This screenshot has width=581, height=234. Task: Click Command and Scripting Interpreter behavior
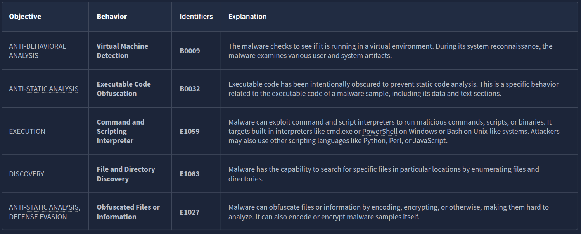click(x=120, y=131)
